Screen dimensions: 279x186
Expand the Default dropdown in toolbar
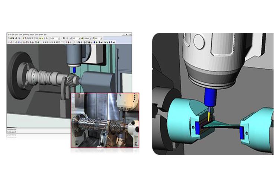[90, 38]
